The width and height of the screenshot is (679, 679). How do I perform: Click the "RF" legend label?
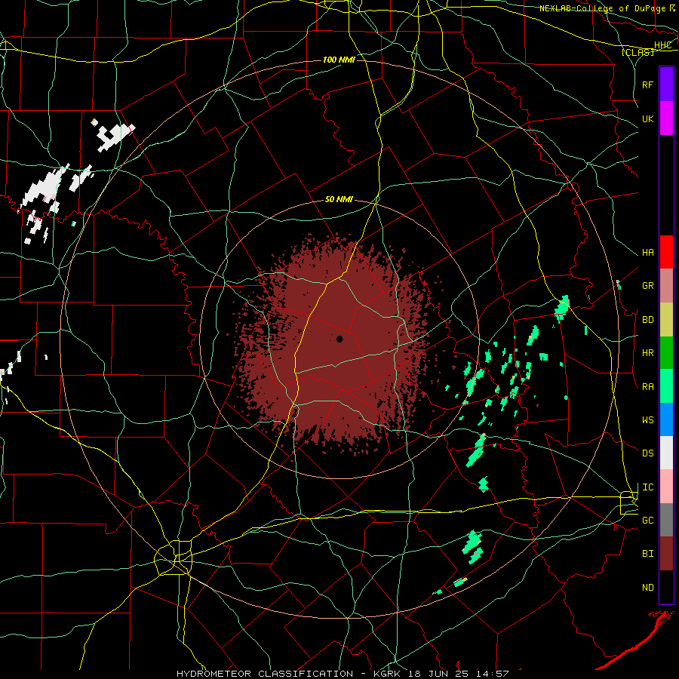(648, 84)
